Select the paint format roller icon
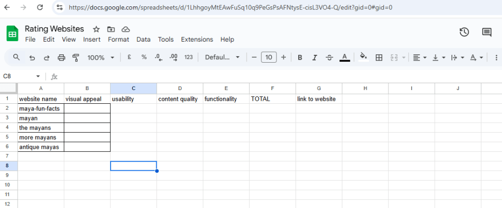The width and height of the screenshot is (502, 208). [x=76, y=57]
